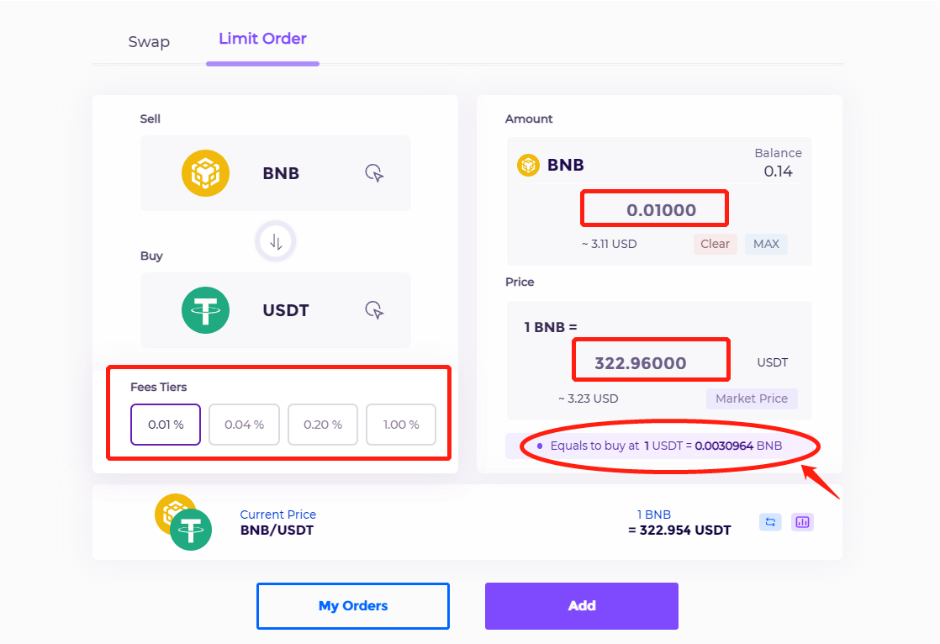Click the MAX amount button
The image size is (940, 644).
pyautogui.click(x=766, y=244)
